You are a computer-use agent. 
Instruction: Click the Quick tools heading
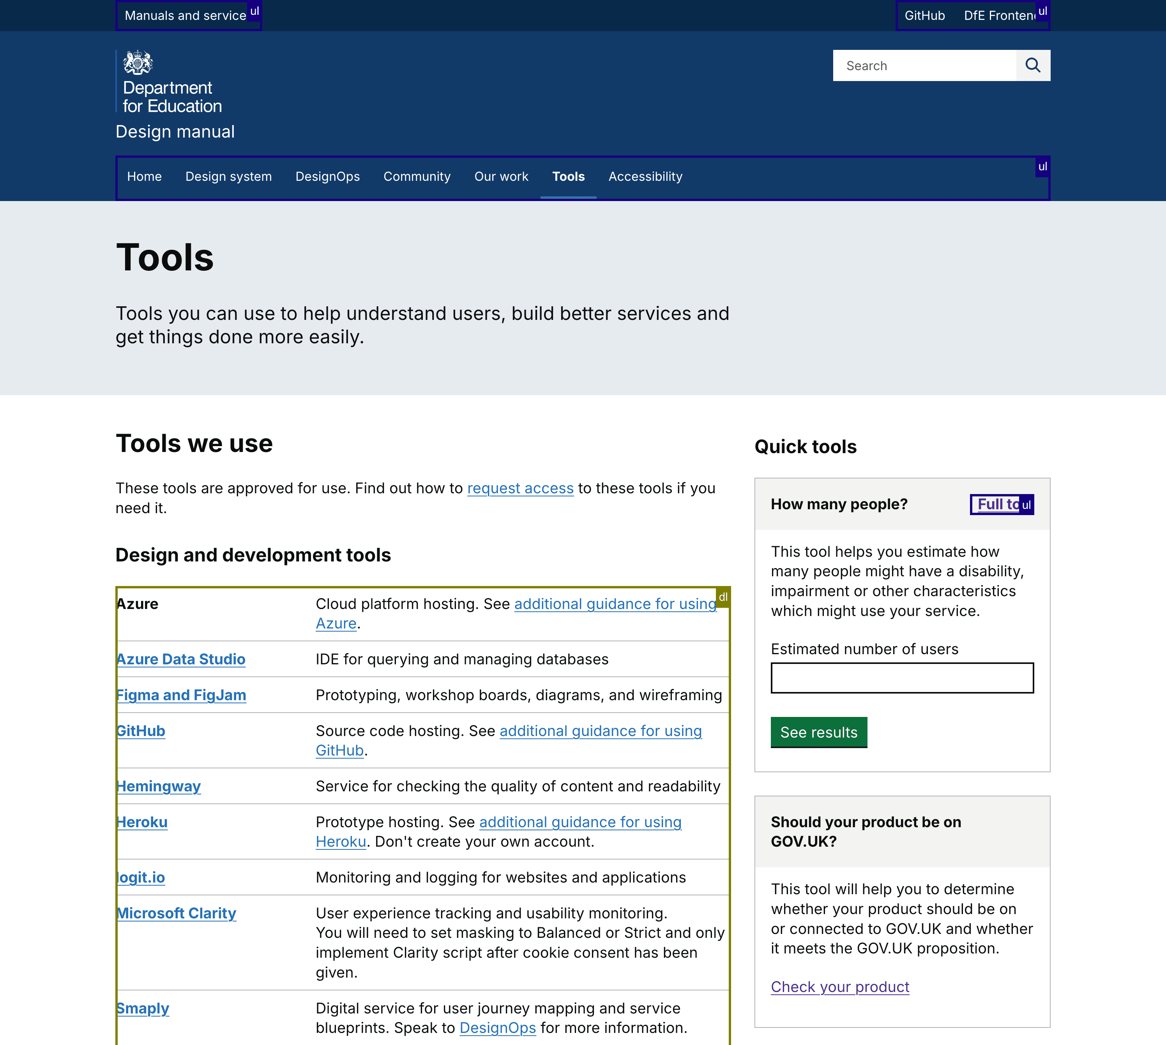pyautogui.click(x=805, y=447)
